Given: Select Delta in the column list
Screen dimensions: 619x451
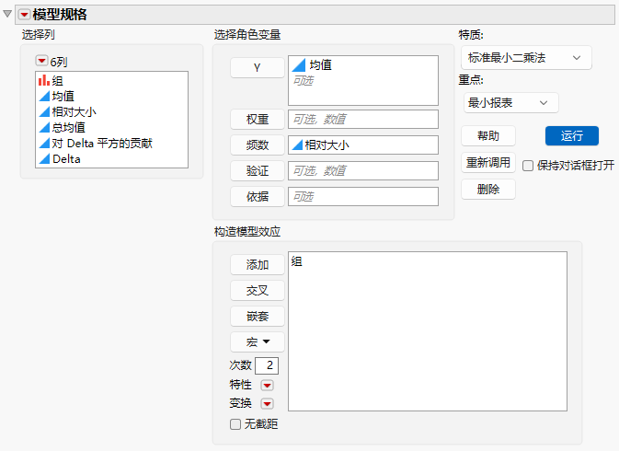Looking at the screenshot, I should point(66,158).
